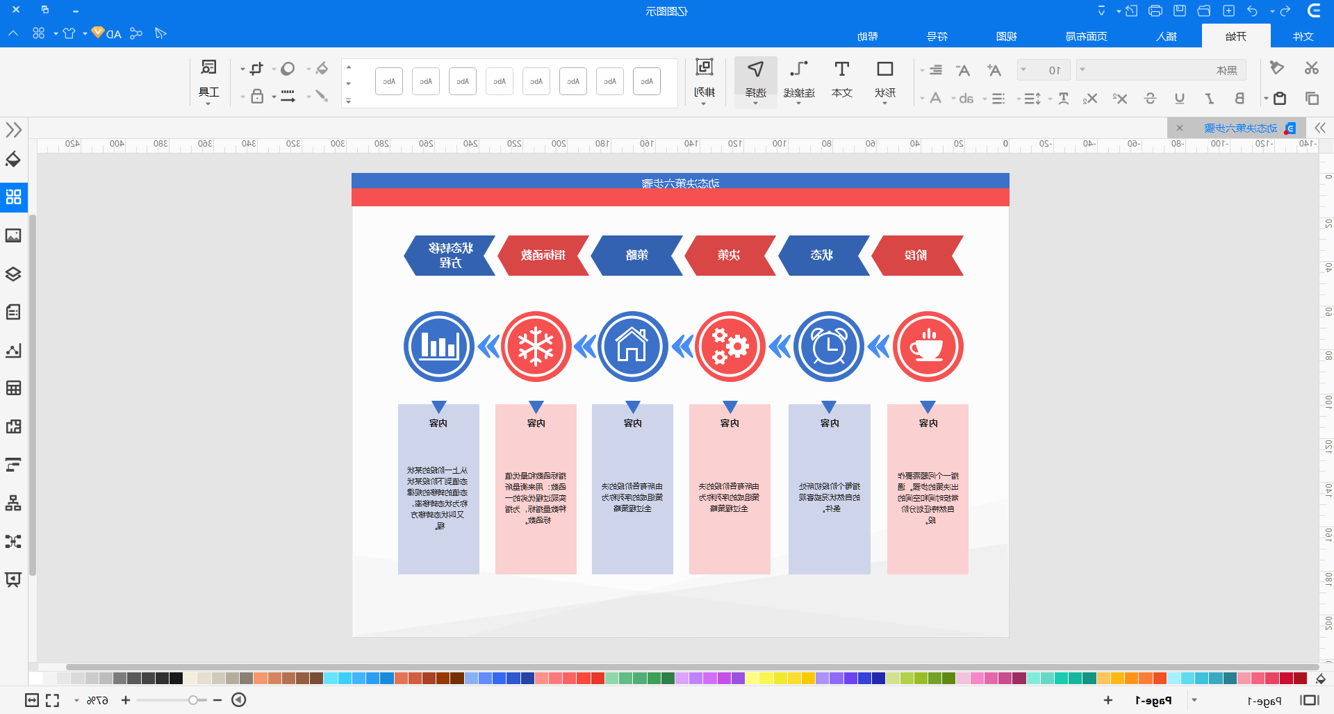Switch to the 帮助 Help tab

click(x=868, y=36)
